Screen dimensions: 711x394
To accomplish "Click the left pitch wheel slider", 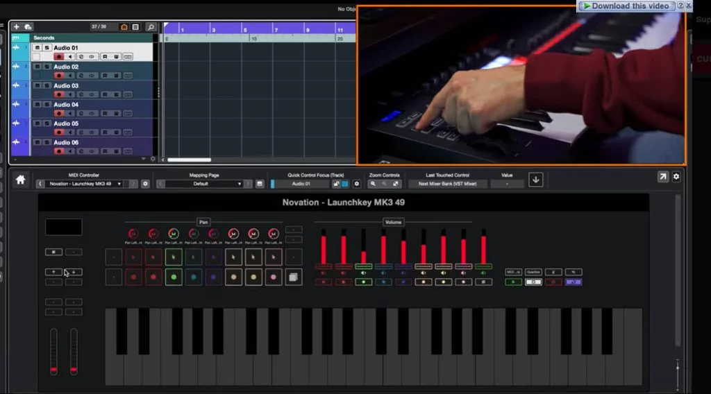I will click(53, 352).
